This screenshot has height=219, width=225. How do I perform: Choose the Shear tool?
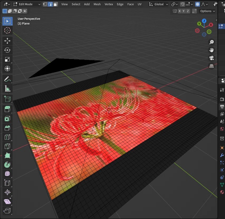pos(7,202)
